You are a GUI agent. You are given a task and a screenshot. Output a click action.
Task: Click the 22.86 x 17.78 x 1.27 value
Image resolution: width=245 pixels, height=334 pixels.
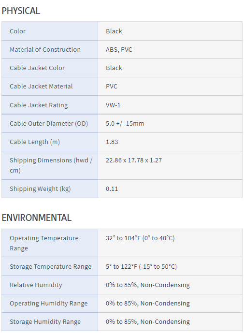point(134,160)
